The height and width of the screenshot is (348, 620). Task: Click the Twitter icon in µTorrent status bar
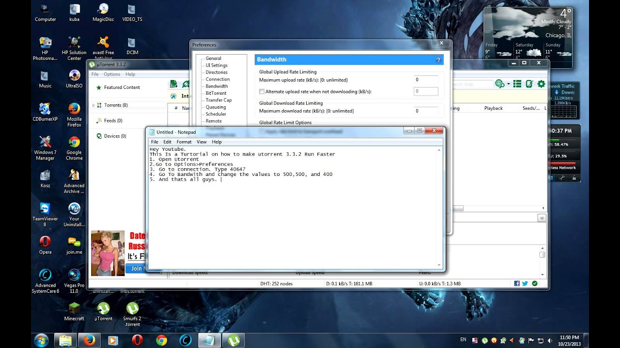(525, 284)
